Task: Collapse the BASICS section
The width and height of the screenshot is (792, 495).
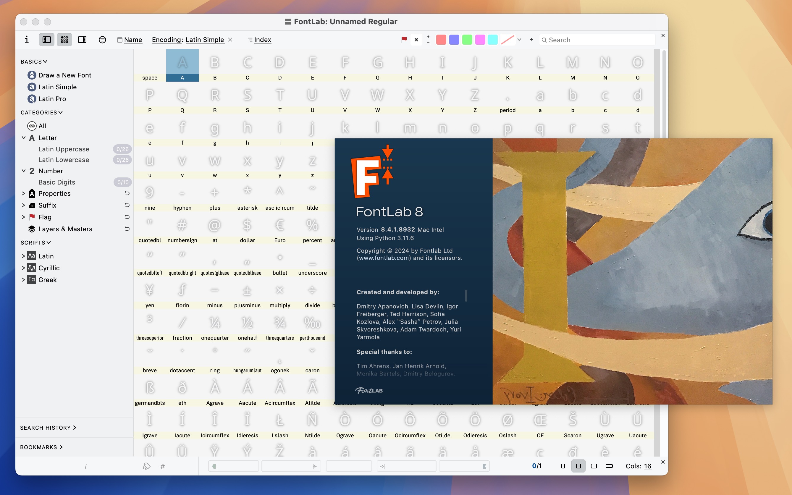Action: point(34,62)
